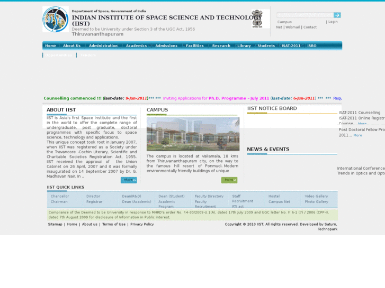Screen dimensions: 385x288
Task: Open the Dean (Student) quick link
Action: coord(172,197)
